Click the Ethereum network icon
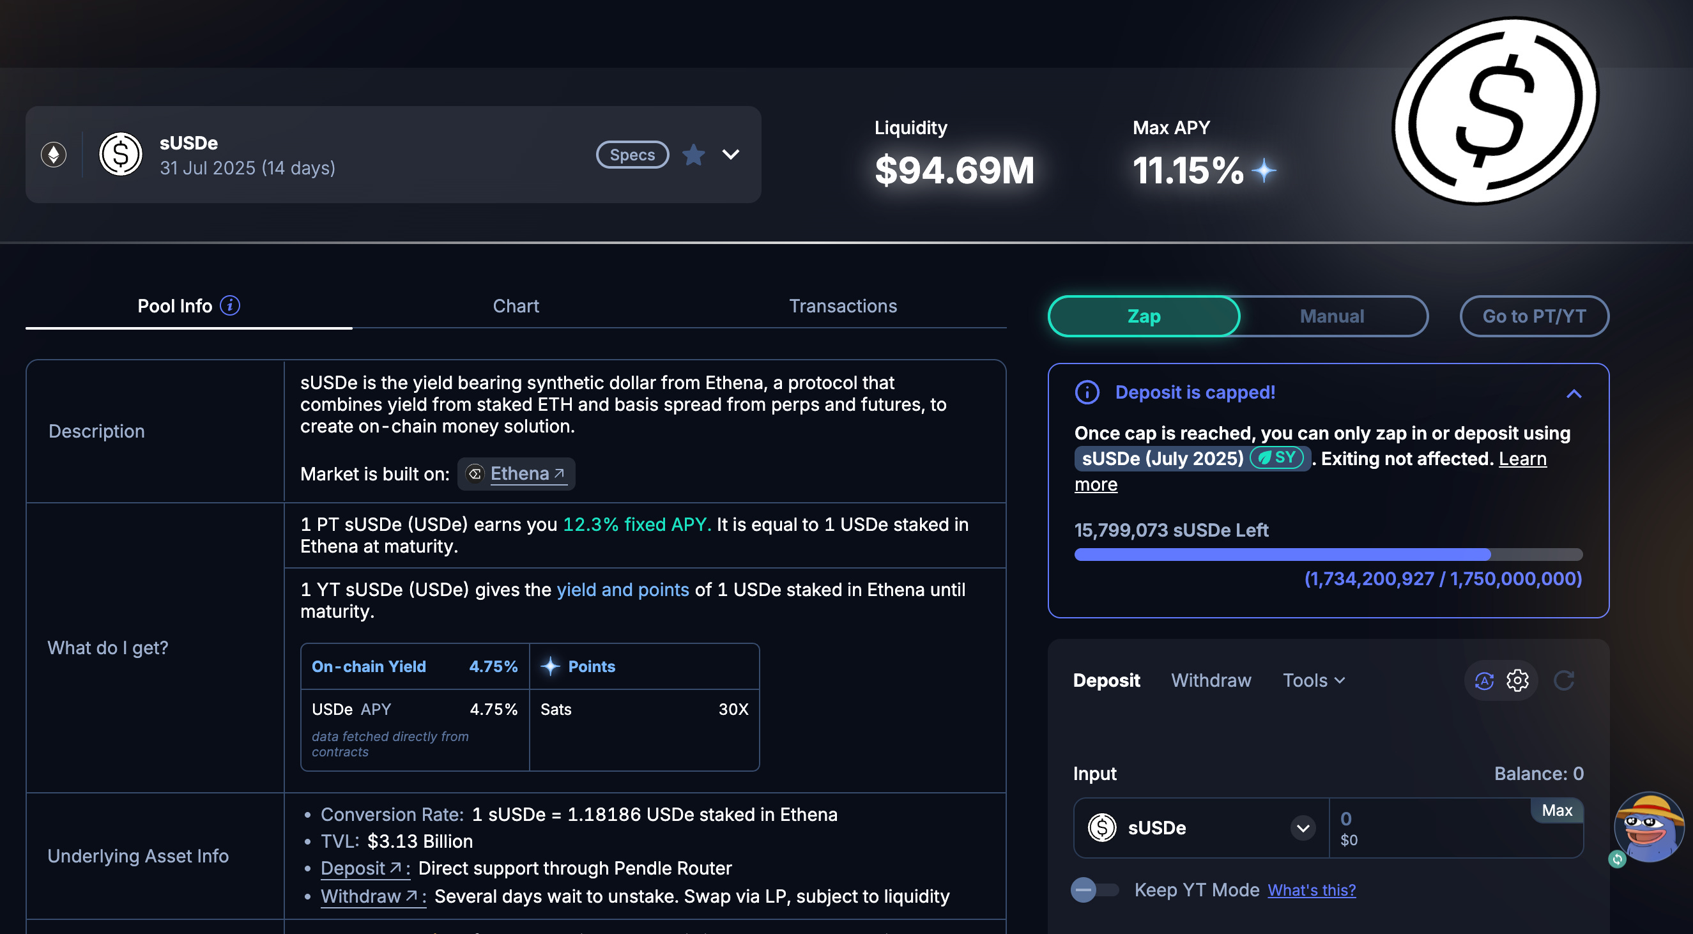 tap(54, 155)
